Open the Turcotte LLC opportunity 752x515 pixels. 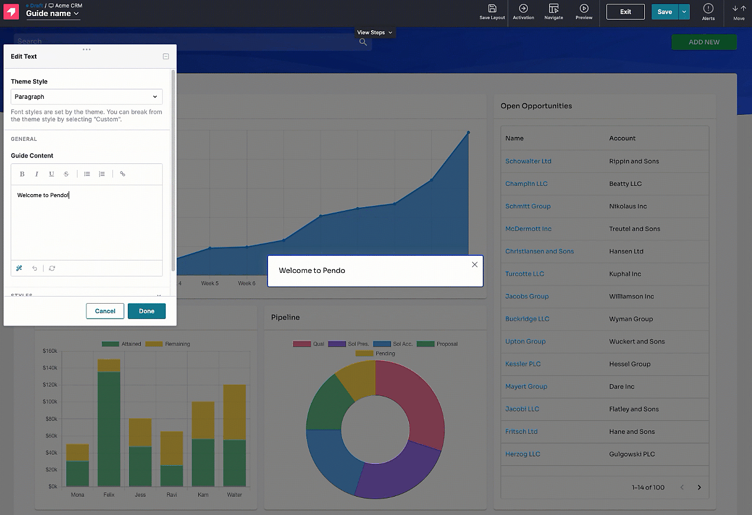pos(525,273)
